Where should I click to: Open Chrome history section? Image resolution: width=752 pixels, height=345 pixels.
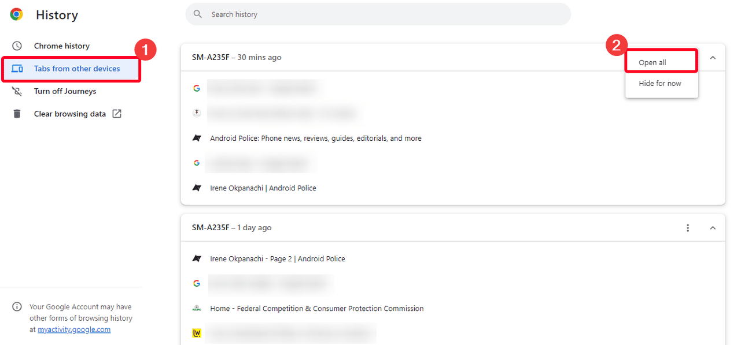tap(61, 46)
